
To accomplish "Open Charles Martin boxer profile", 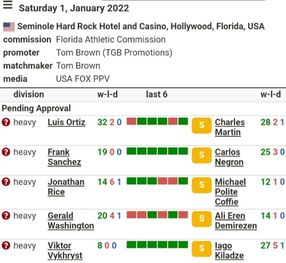I will tap(230, 127).
